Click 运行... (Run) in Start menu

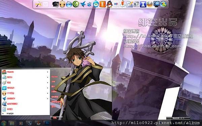click(x=54, y=107)
